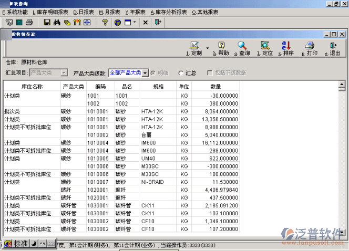The image size is (349, 251).
Task: Open the 汇总项目 dropdown
Action: click(x=64, y=73)
